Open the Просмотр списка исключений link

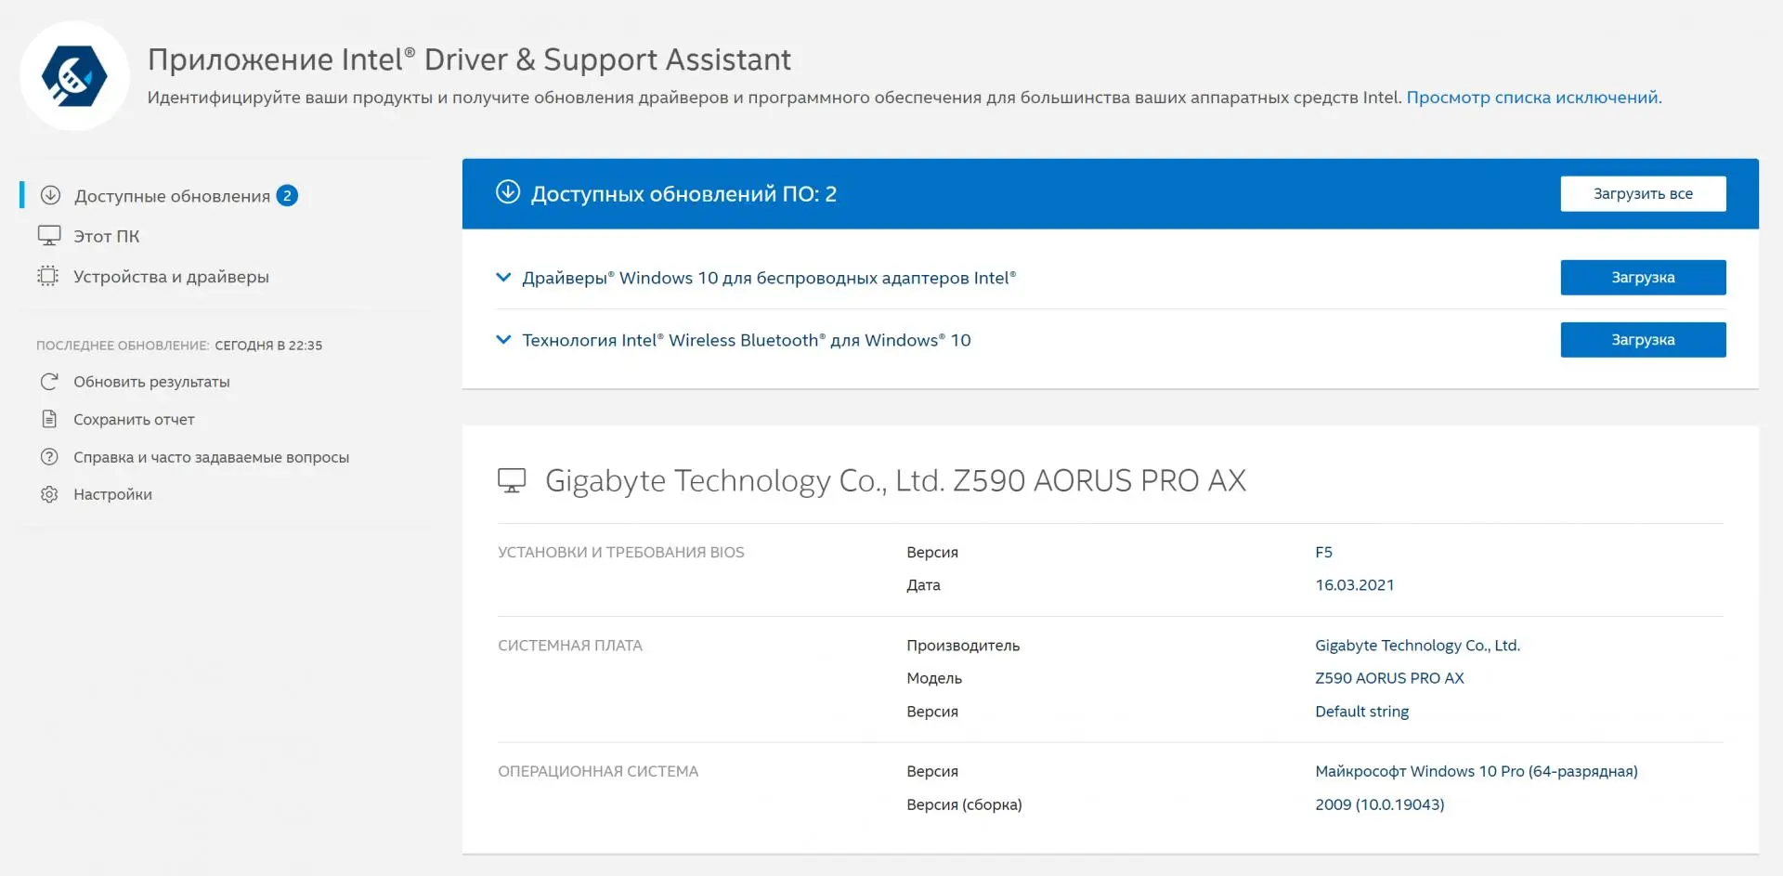tap(1532, 98)
